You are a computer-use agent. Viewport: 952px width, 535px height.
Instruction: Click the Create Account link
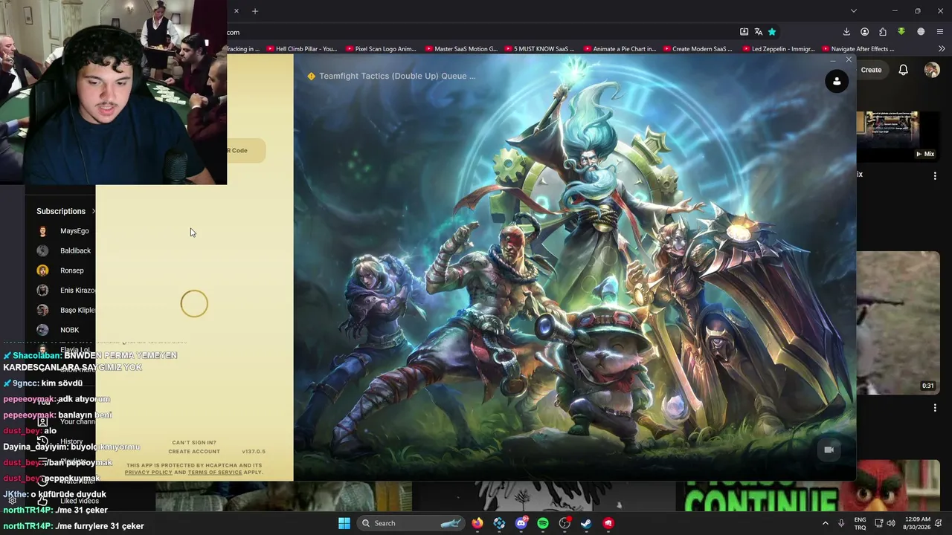pos(194,452)
